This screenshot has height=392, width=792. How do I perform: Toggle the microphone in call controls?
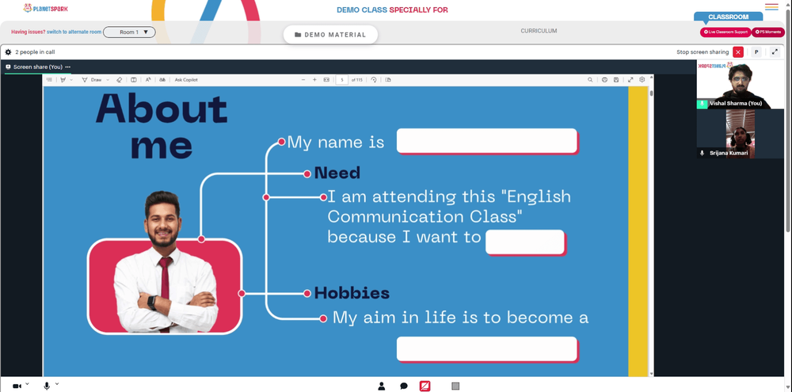point(47,386)
